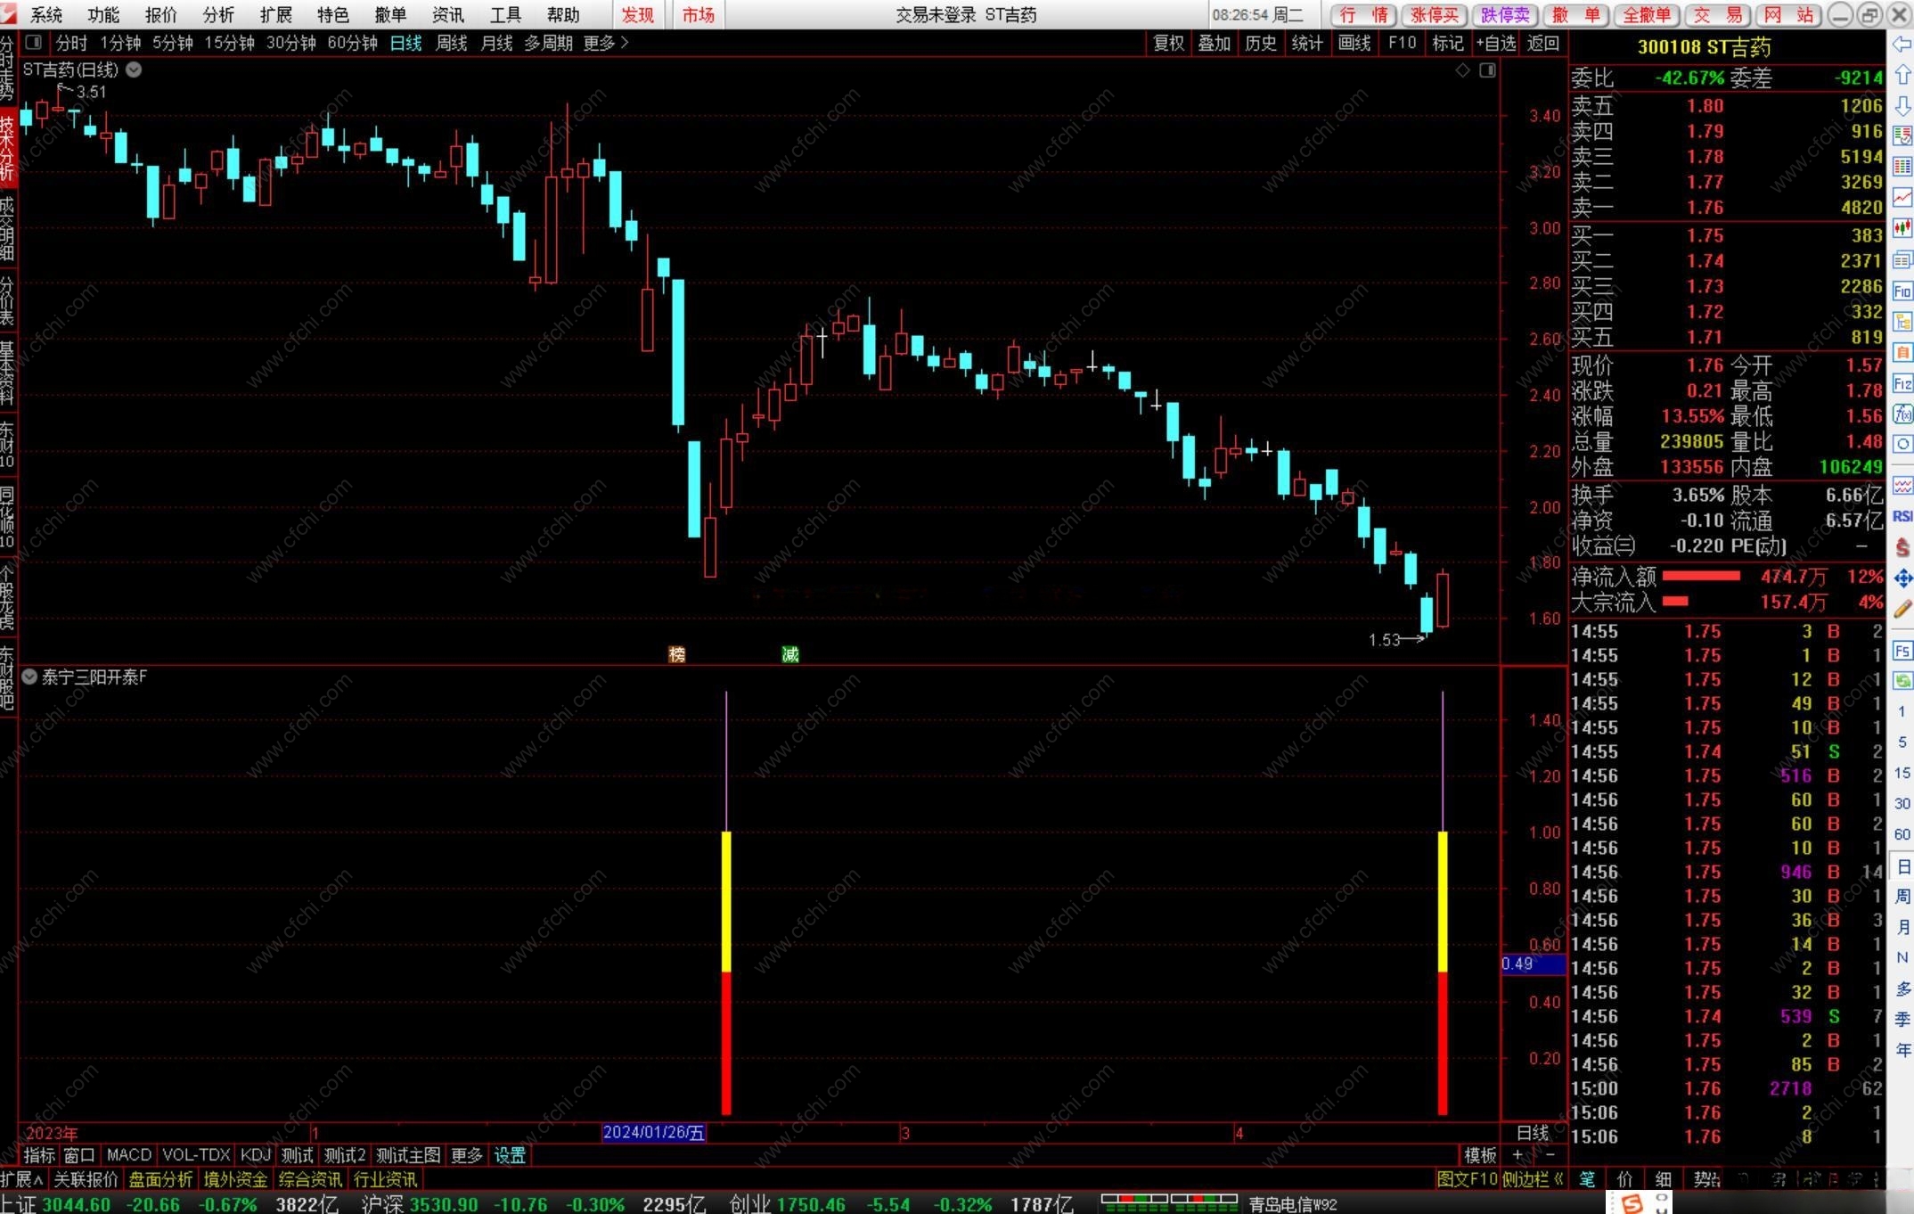Viewport: 1914px width, 1214px height.
Task: Click the 2024/01/26 date marker on timeline
Action: (x=653, y=1132)
